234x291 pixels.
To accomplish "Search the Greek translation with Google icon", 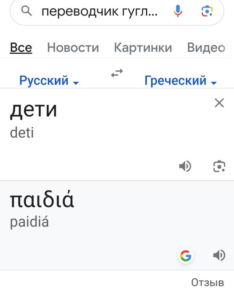I will [186, 256].
